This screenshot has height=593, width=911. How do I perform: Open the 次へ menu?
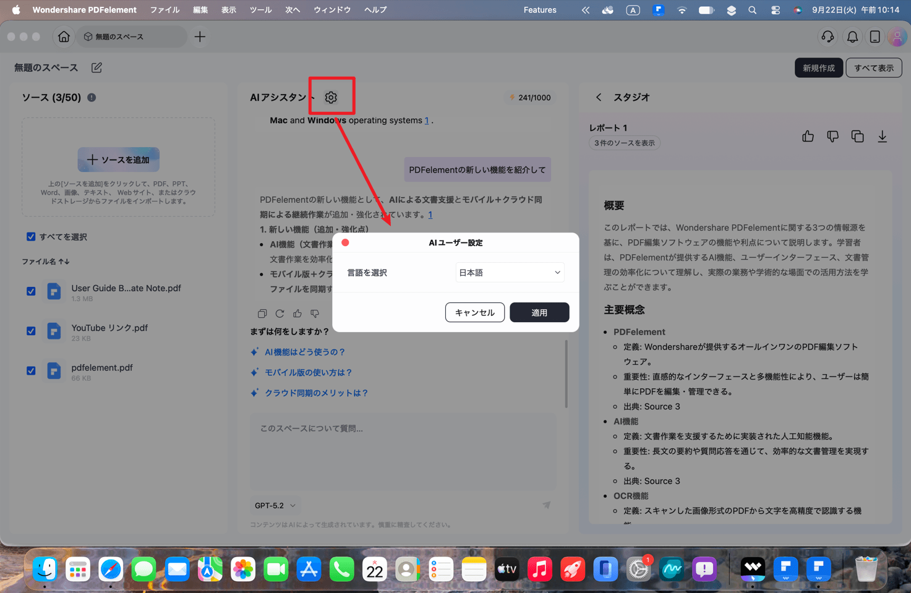293,10
